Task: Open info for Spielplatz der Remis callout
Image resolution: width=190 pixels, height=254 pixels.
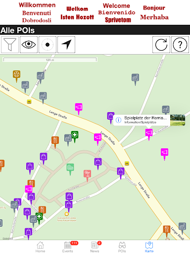Action: point(118,120)
